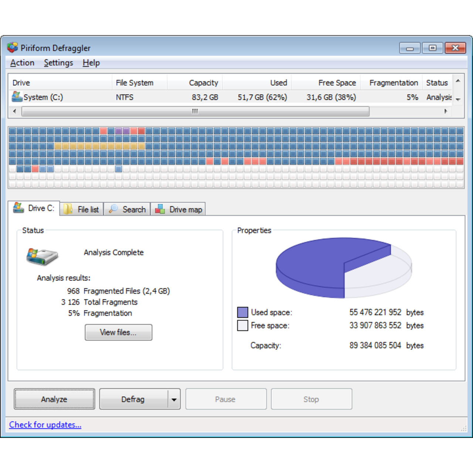Viewport: 473px width, 473px height.
Task: Follow the Check for updates link
Action: [x=45, y=425]
